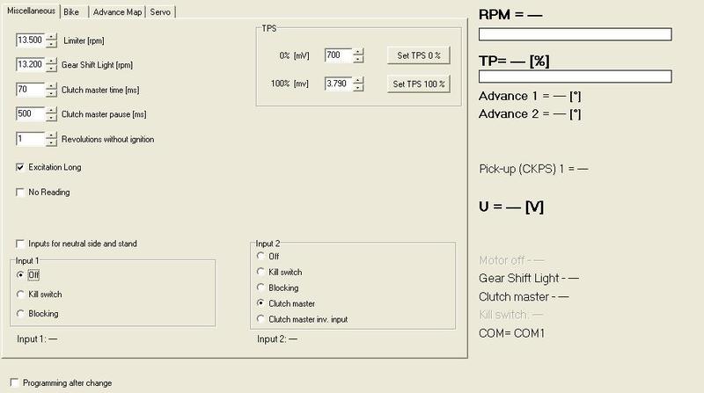Screen dimensions: 704x393
Task: Open the Advance Map tab
Action: coord(117,11)
